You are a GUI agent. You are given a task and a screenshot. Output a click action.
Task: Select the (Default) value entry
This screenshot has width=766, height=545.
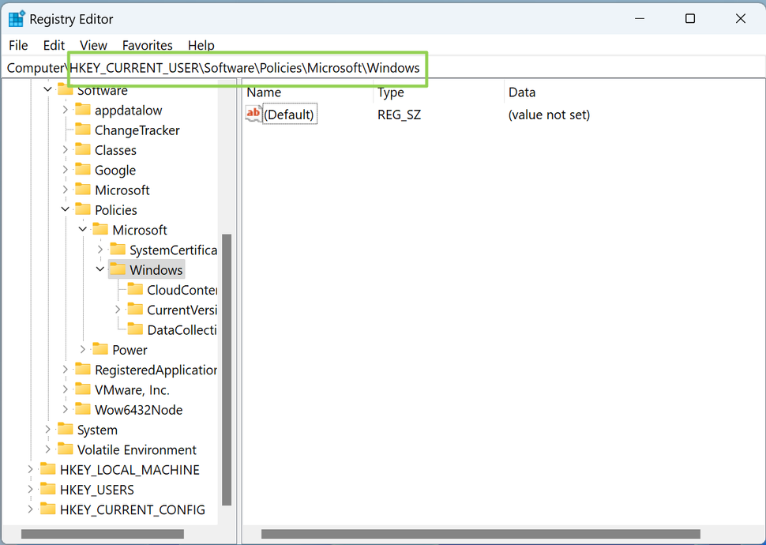click(289, 113)
